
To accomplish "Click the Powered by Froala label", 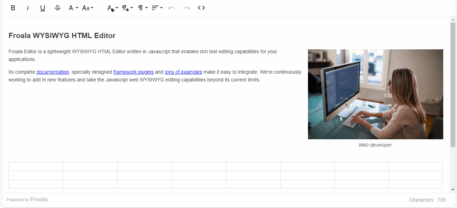I will pos(27,200).
